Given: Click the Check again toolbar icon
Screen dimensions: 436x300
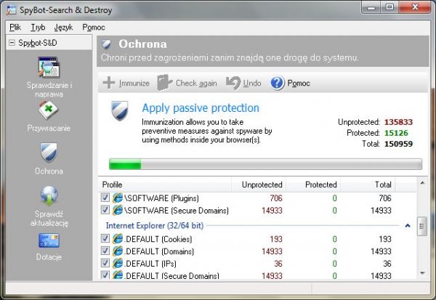Looking at the screenshot, I should point(164,83).
